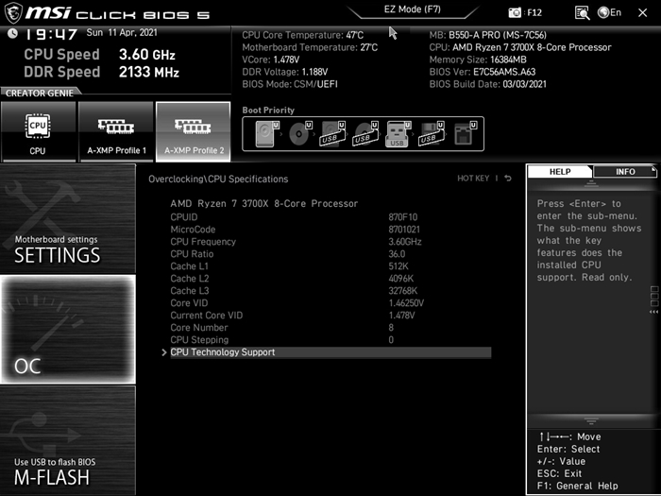The image size is (661, 496).
Task: Click the hard disk boot priority icon
Action: (x=267, y=134)
